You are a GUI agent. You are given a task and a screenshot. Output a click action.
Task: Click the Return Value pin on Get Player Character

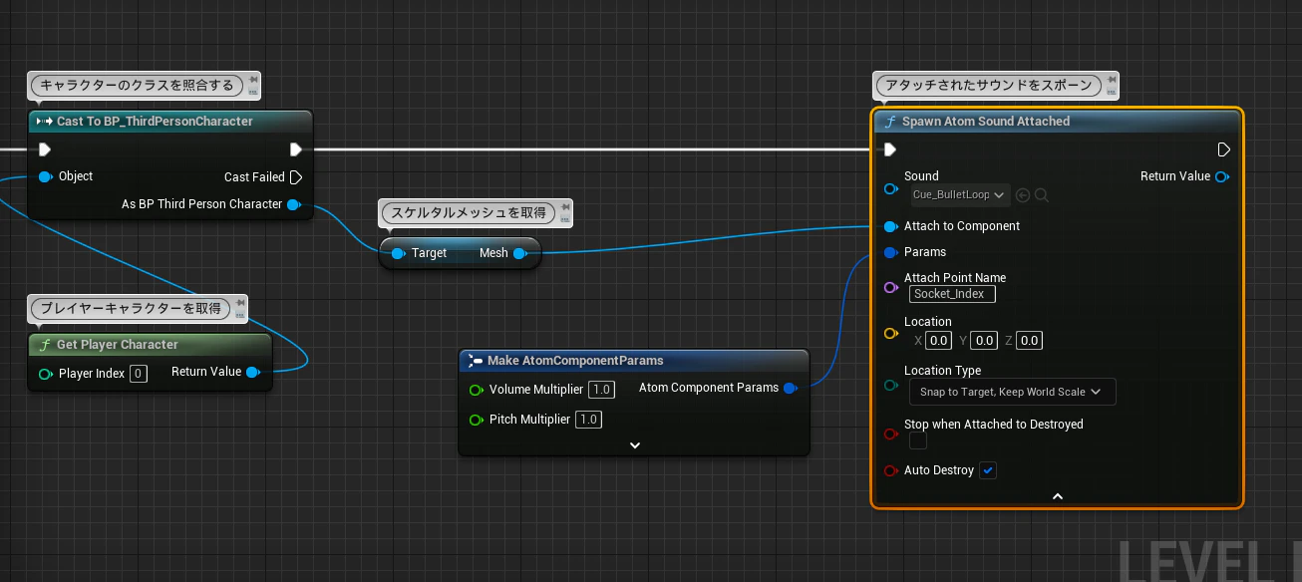pyautogui.click(x=253, y=373)
